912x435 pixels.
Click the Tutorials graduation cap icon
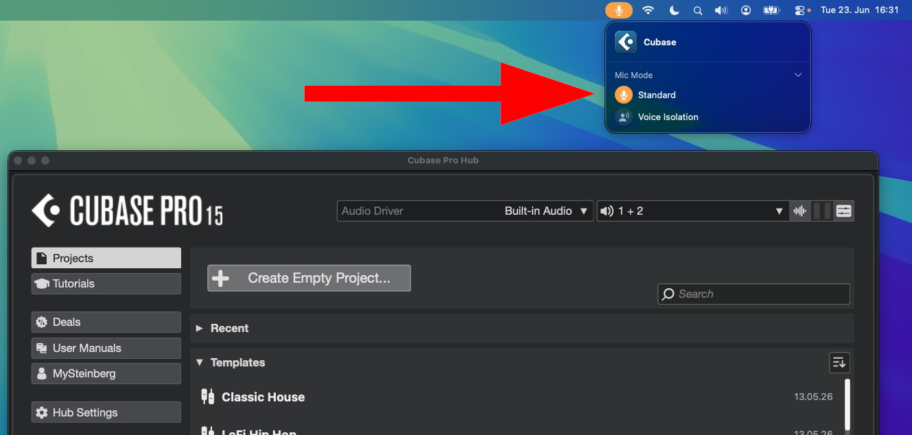coord(42,283)
